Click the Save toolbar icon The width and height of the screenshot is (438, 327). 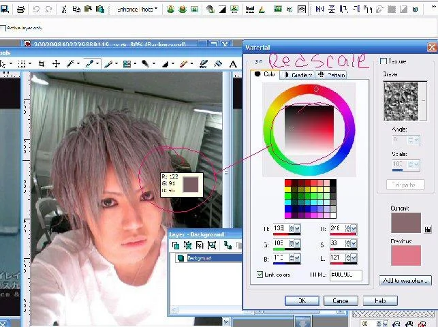pyautogui.click(x=5, y=10)
